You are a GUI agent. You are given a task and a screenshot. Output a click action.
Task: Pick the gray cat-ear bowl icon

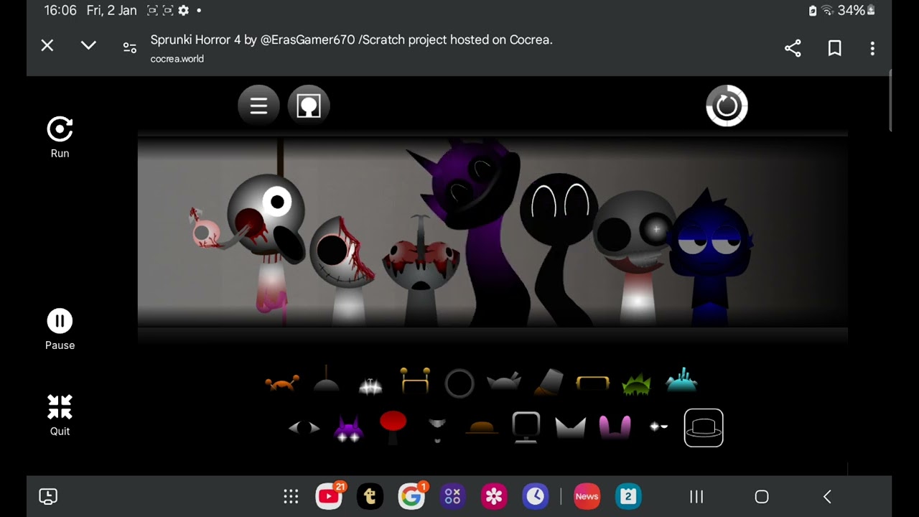(x=503, y=383)
